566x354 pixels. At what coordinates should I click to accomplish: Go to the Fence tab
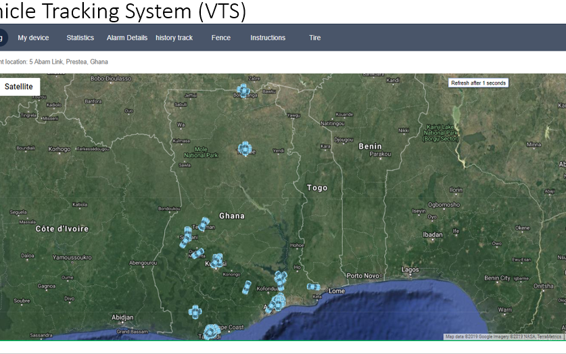click(x=221, y=38)
